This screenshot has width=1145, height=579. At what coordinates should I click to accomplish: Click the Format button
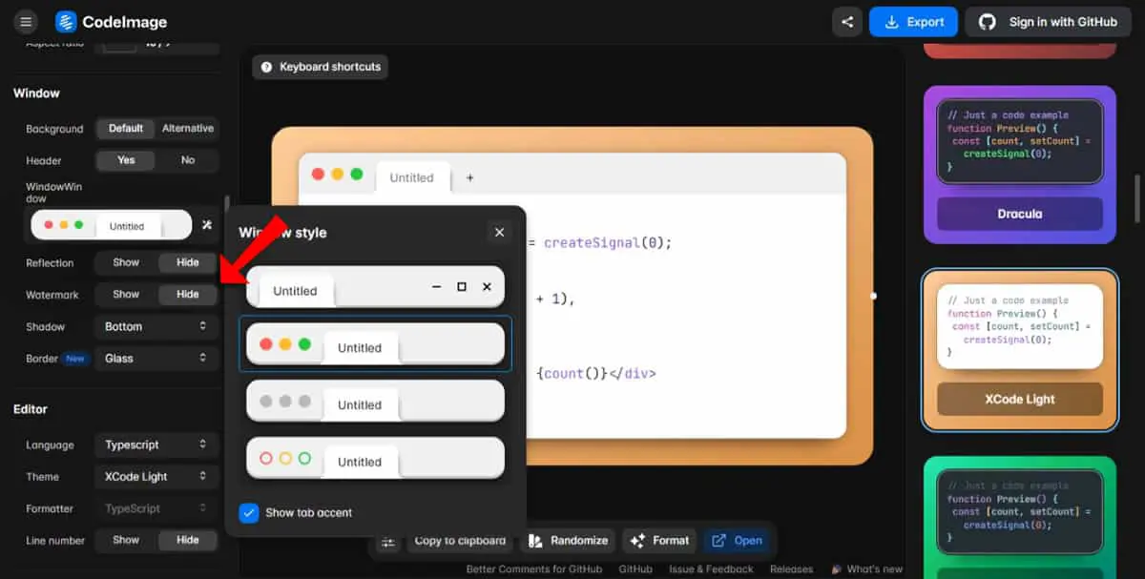(x=659, y=541)
